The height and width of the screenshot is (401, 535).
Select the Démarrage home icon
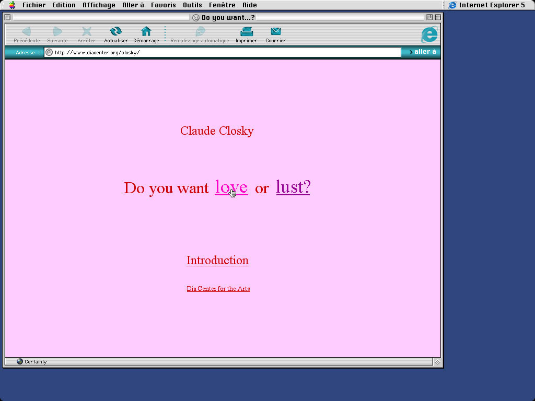(146, 31)
